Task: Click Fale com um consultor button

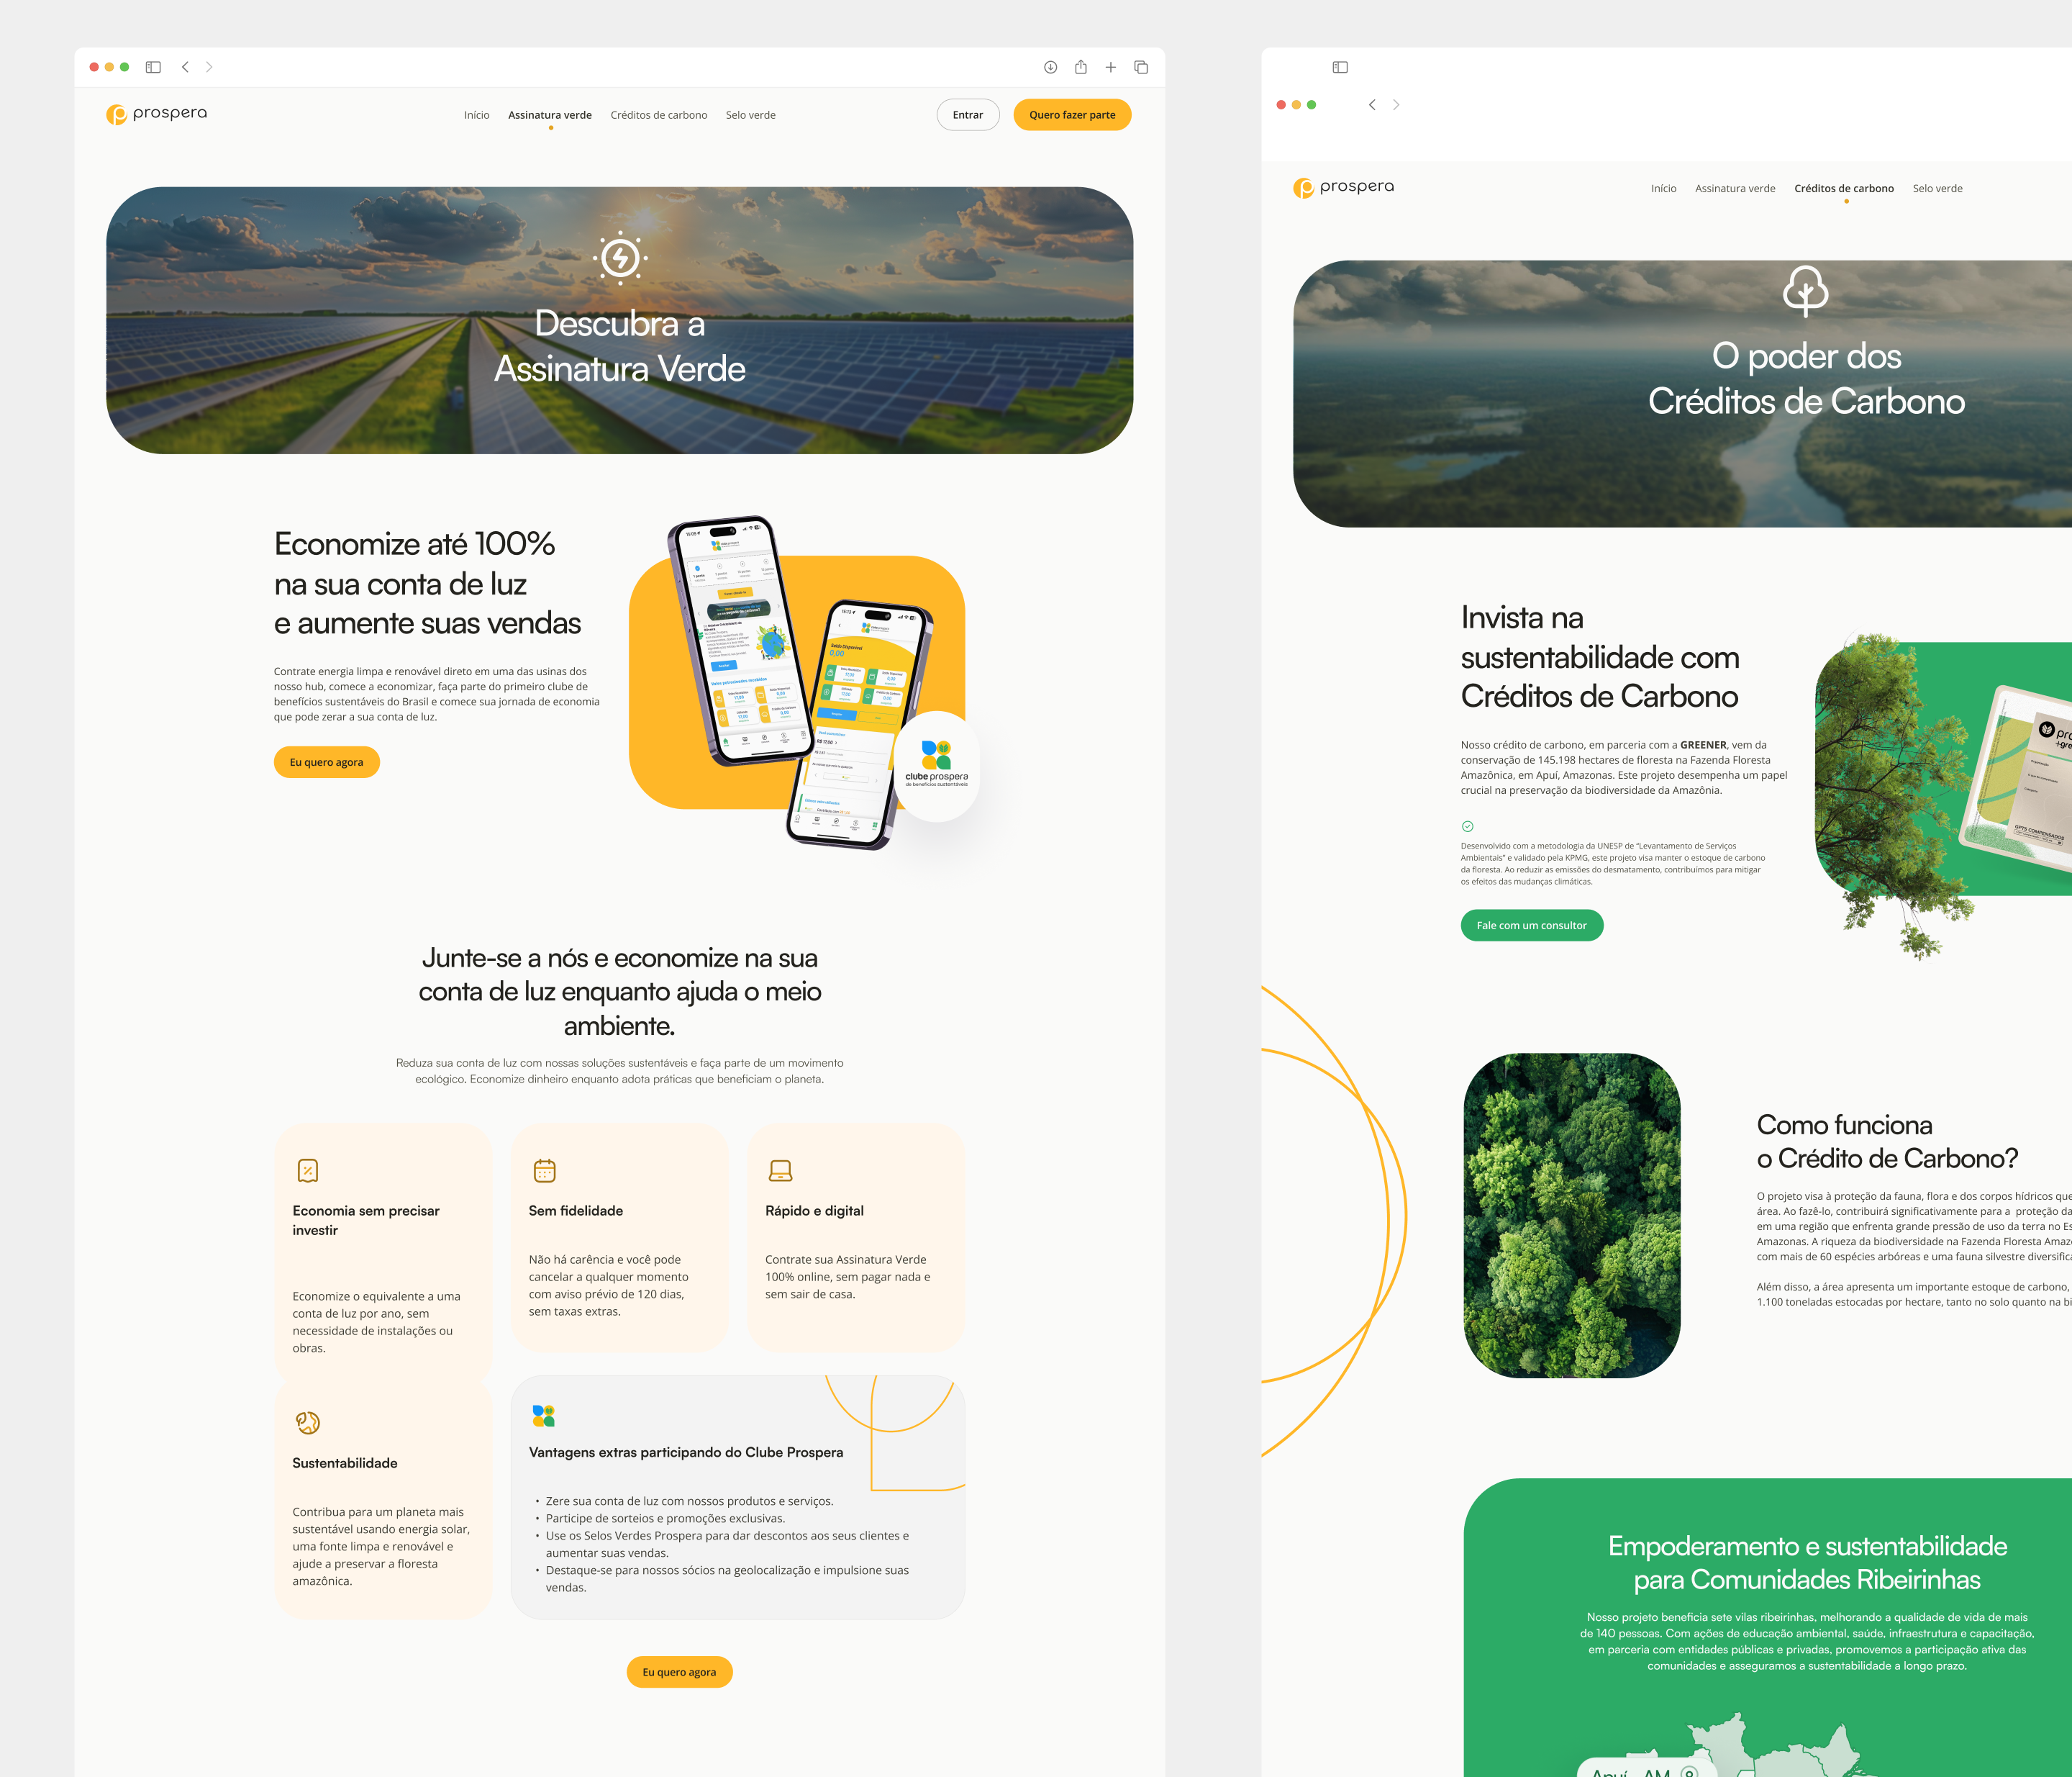Action: tap(1532, 926)
